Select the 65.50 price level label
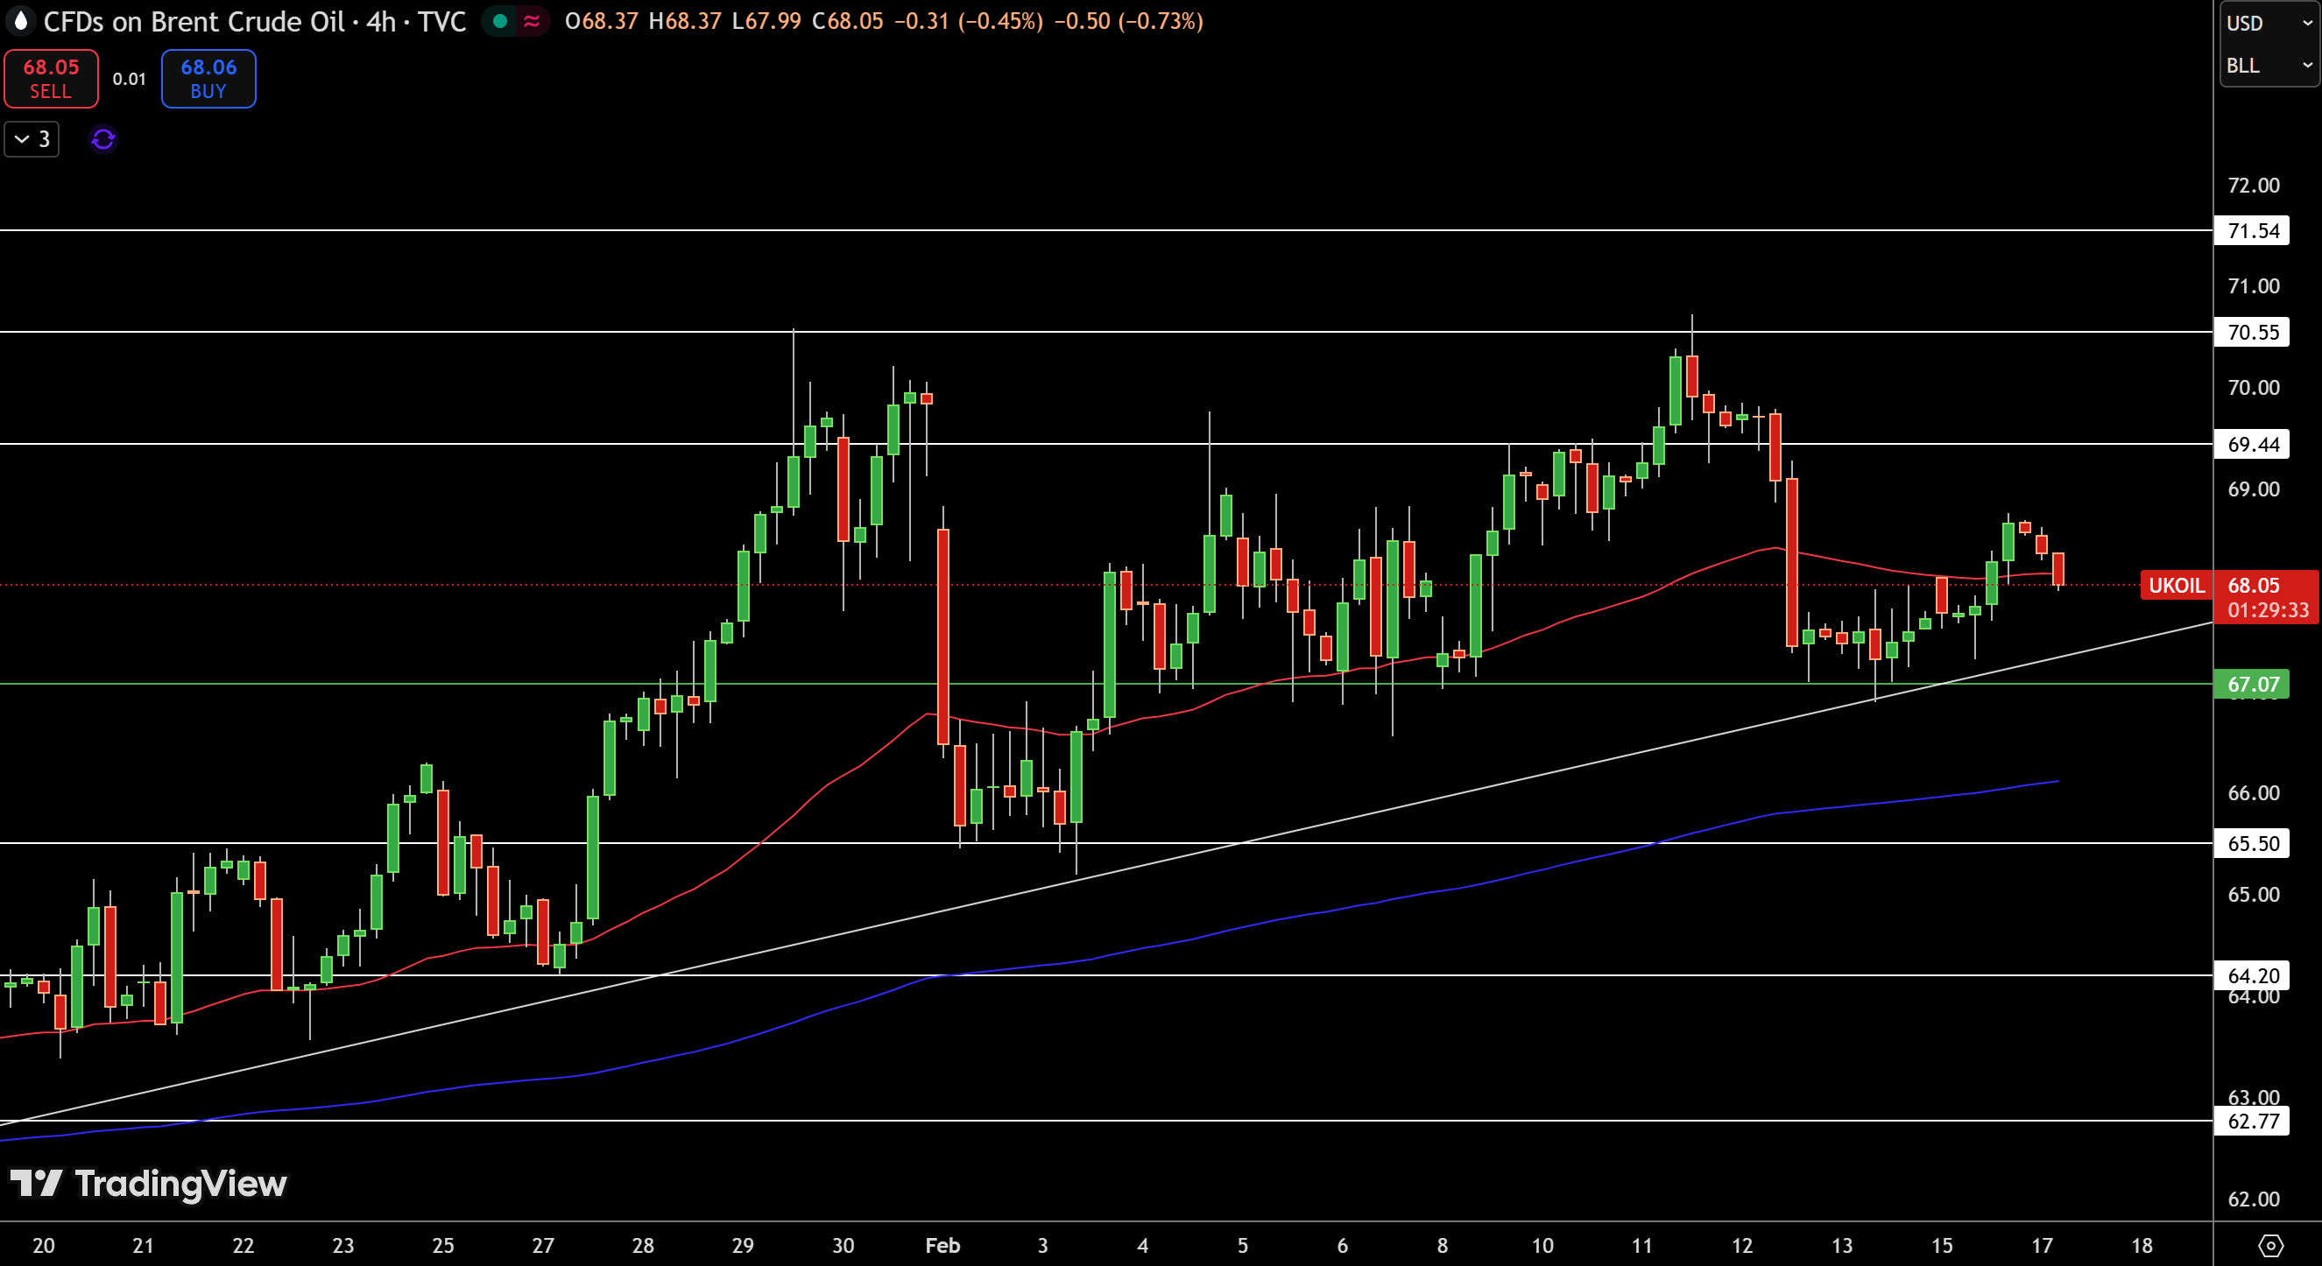This screenshot has width=2322, height=1266. click(2253, 844)
